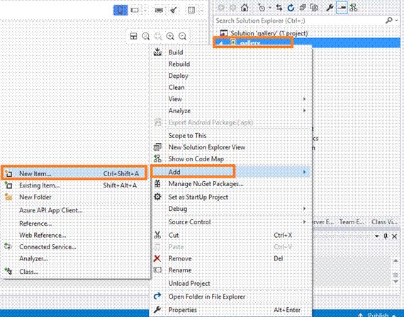Image resolution: width=404 pixels, height=317 pixels.
Task: Show all files in Solution Explorer
Action: (314, 8)
